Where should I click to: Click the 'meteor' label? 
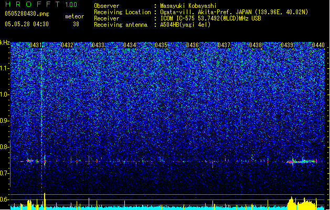tap(74, 16)
